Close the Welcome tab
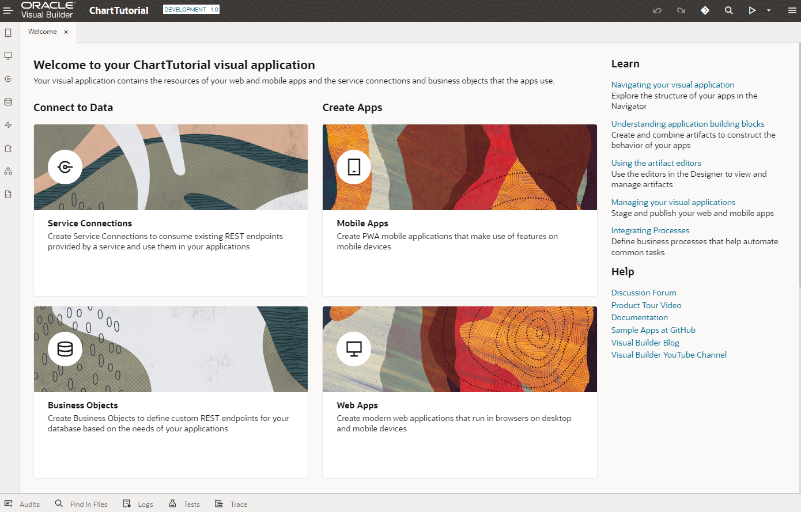The width and height of the screenshot is (801, 512). pos(66,32)
